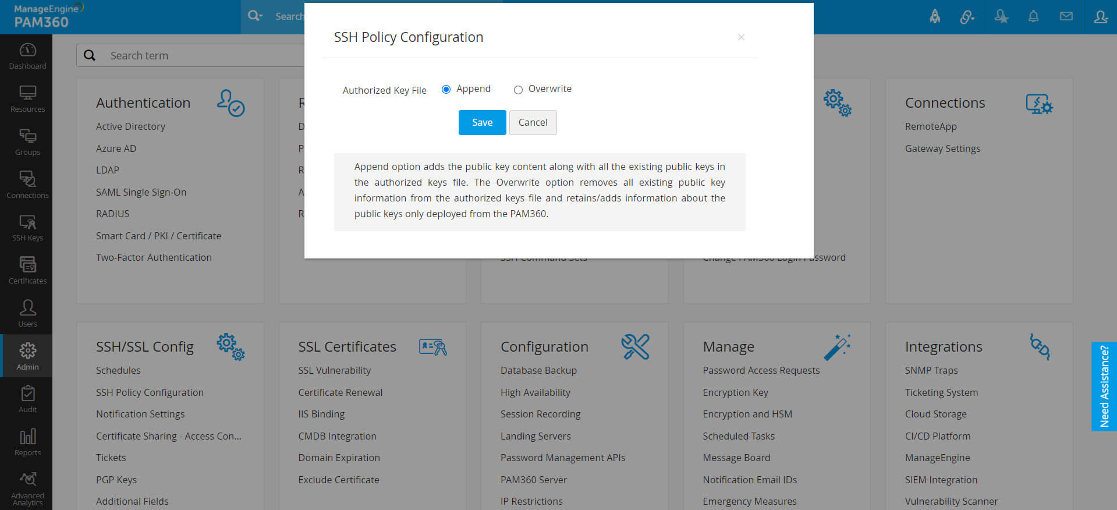Click the rocket icon in top bar
1117x510 pixels.
tap(935, 17)
